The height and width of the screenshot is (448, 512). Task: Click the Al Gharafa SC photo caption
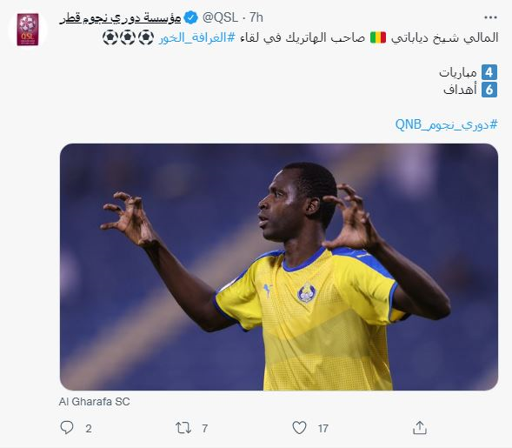[95, 402]
